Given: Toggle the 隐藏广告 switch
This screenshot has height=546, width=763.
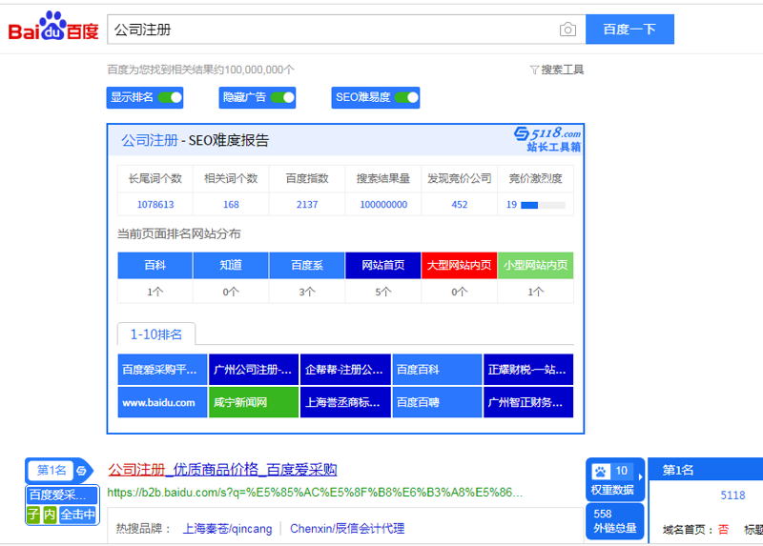Looking at the screenshot, I should 282,97.
